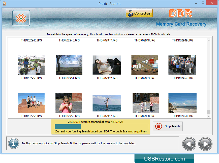This screenshot has width=219, height=163.
Task: Click the Stop Search button
Action: coord(168,126)
